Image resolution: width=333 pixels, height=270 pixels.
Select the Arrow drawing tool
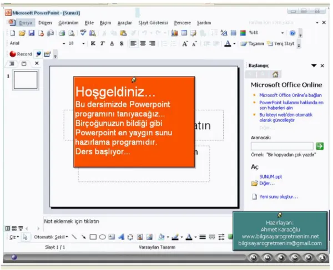[83, 237]
